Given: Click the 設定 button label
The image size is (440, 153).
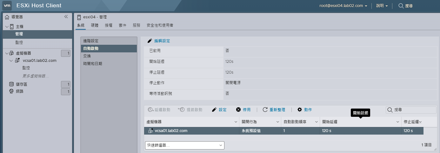Looking at the screenshot, I should (223, 110).
